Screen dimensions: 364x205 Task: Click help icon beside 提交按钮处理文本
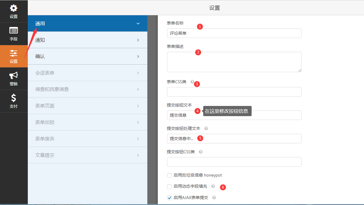click(206, 128)
